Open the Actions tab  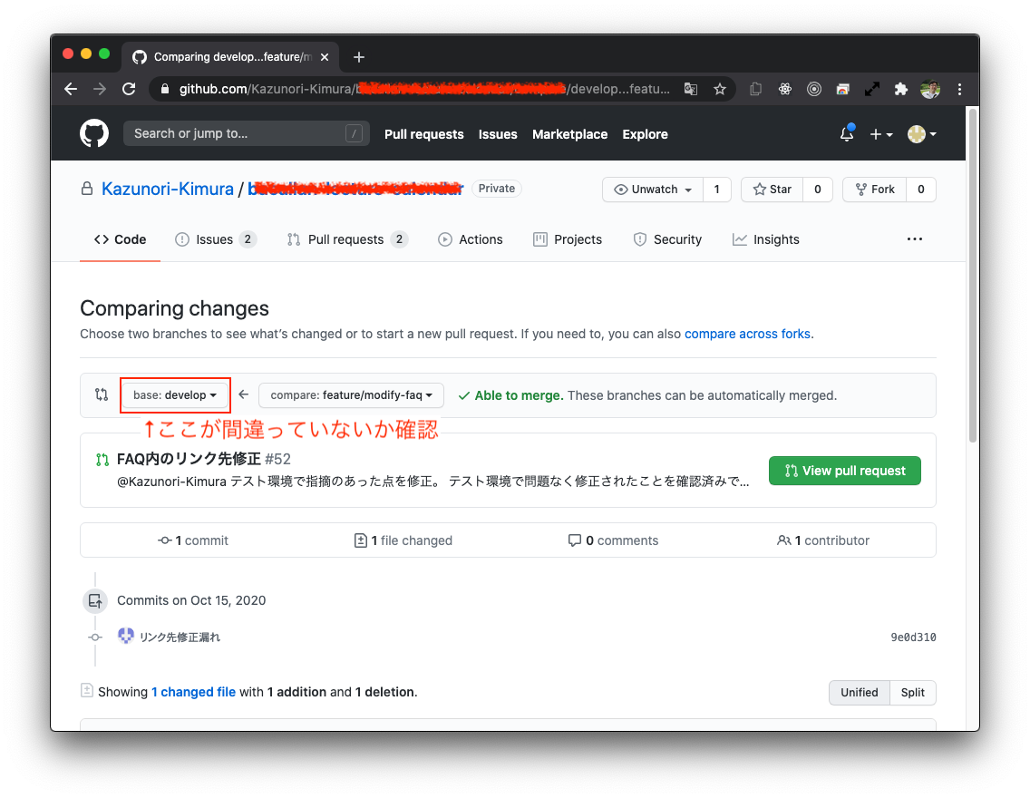tap(471, 239)
